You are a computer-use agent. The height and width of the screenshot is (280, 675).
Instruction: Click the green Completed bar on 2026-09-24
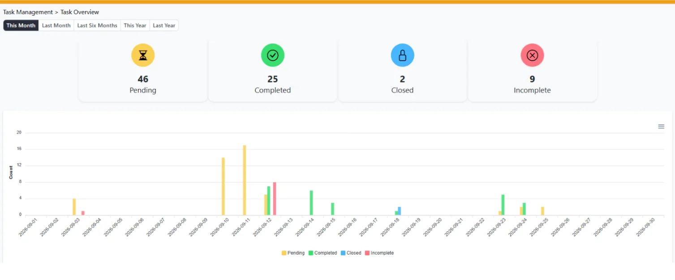(x=524, y=209)
